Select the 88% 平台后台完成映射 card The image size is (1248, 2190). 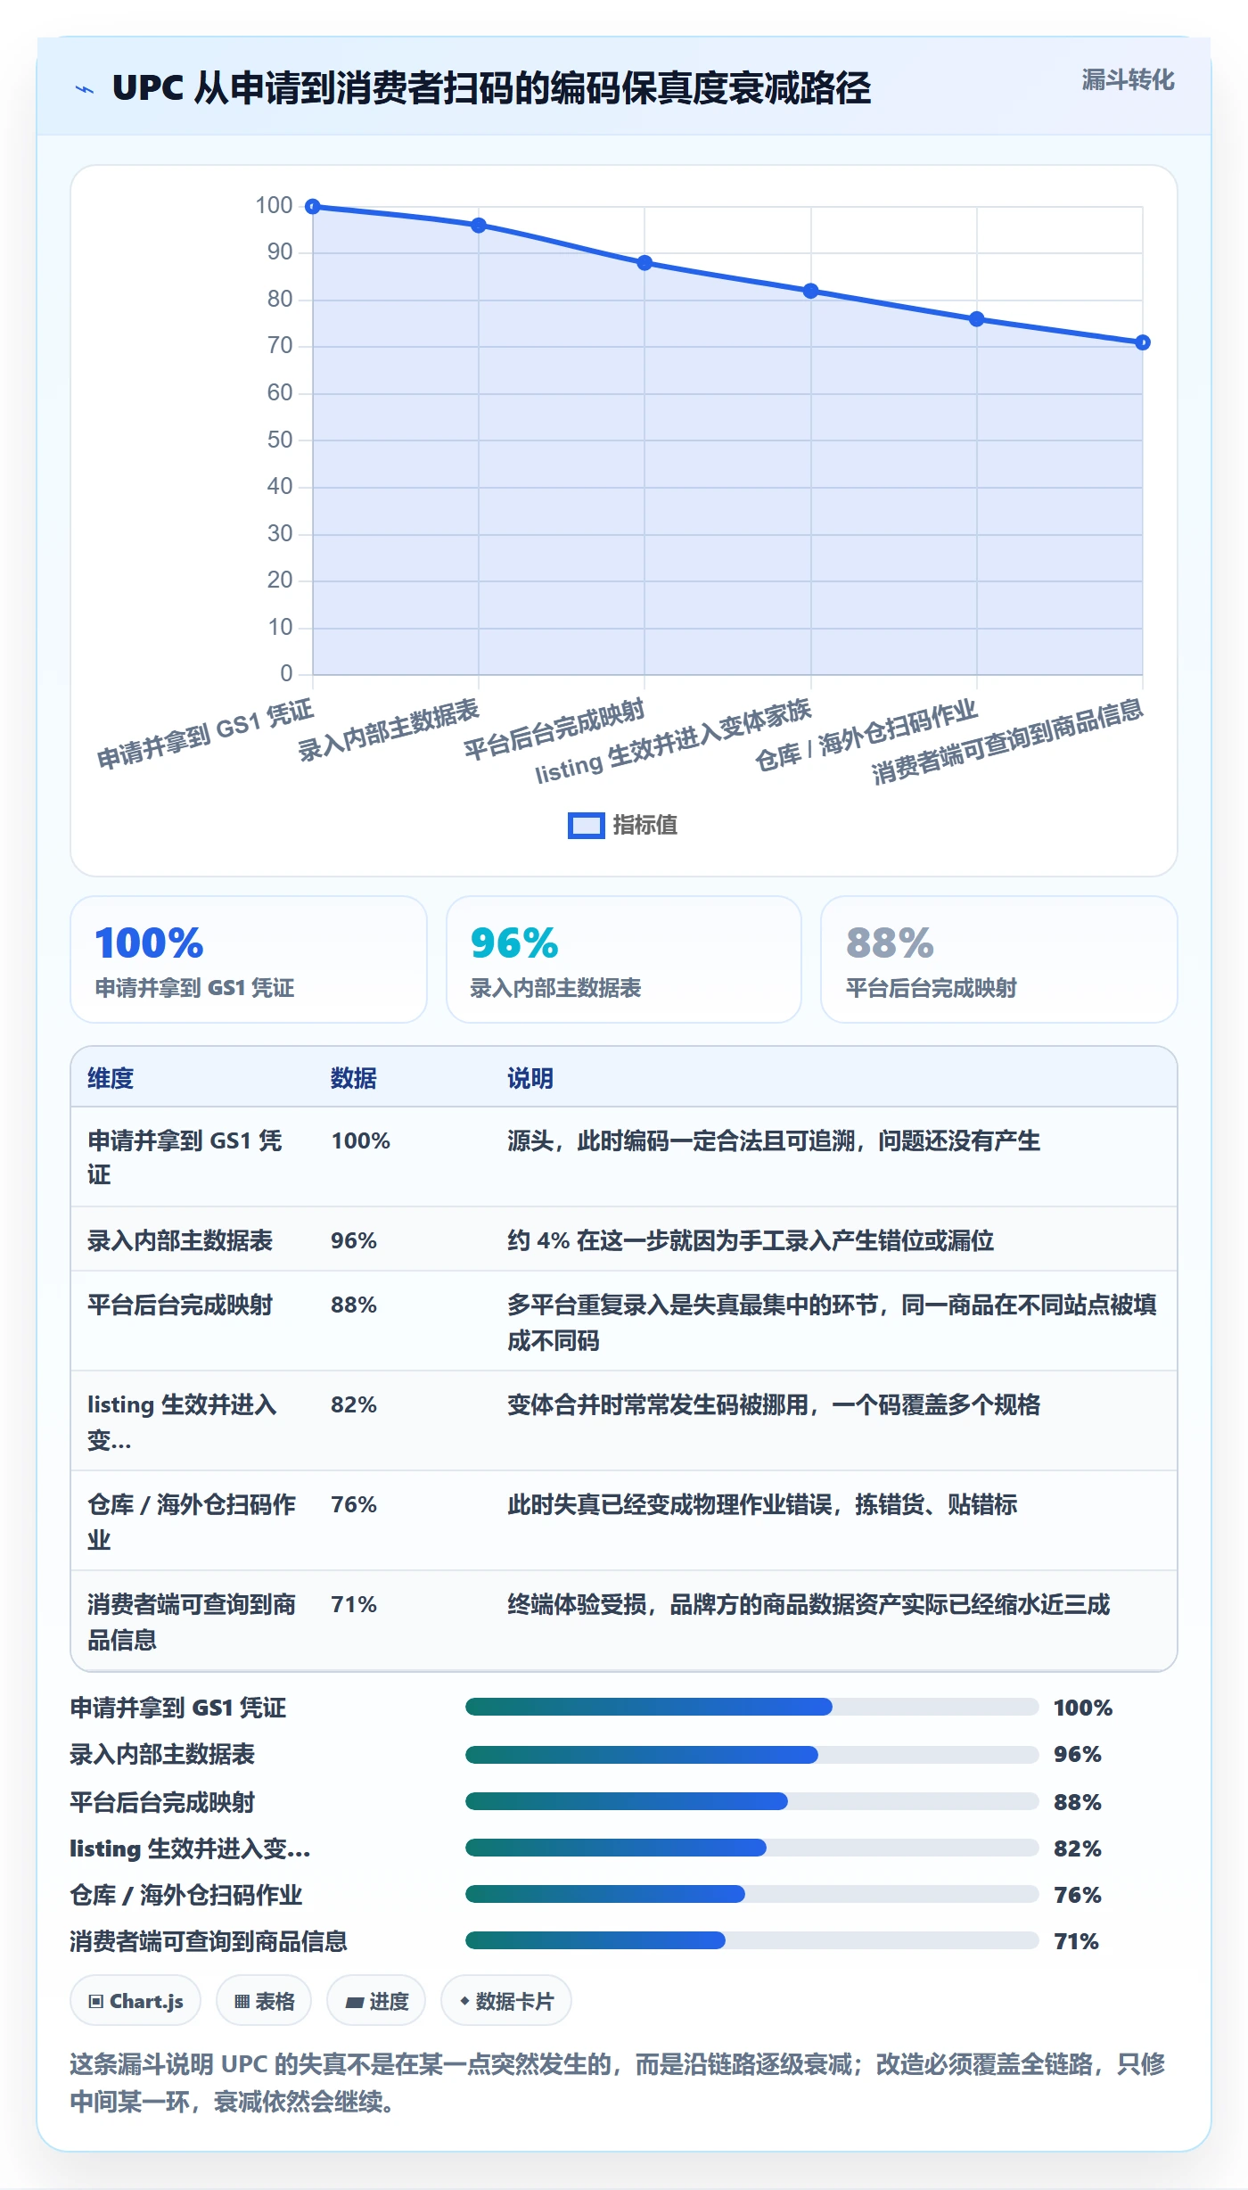pos(999,959)
